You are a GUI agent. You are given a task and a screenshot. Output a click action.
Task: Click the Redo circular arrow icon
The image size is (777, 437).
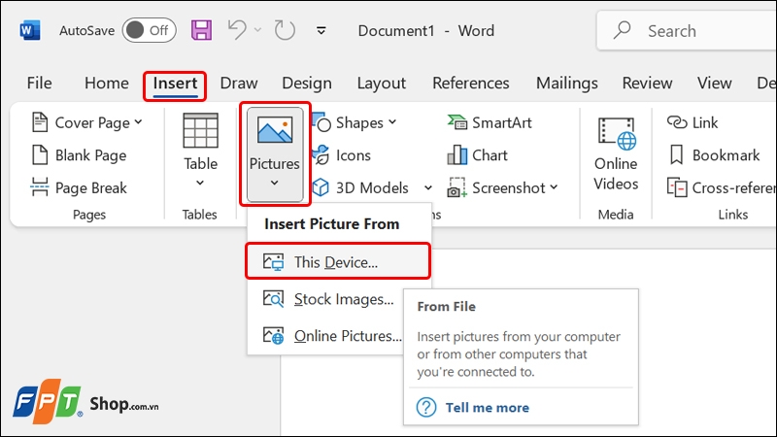coord(285,30)
